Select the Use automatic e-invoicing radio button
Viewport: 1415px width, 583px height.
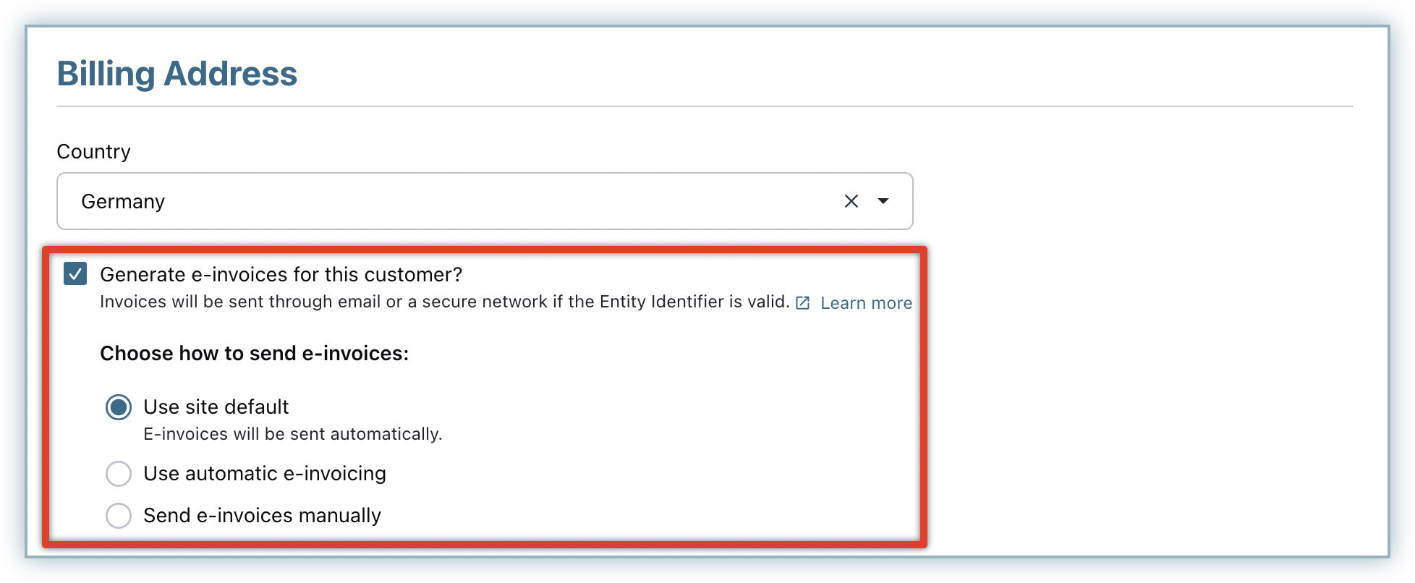[119, 474]
